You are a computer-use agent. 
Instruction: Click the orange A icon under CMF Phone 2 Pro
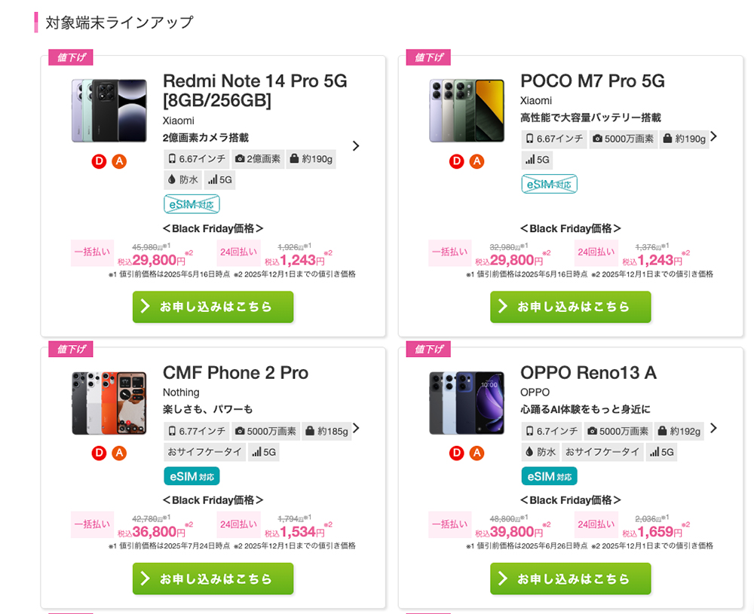[119, 453]
